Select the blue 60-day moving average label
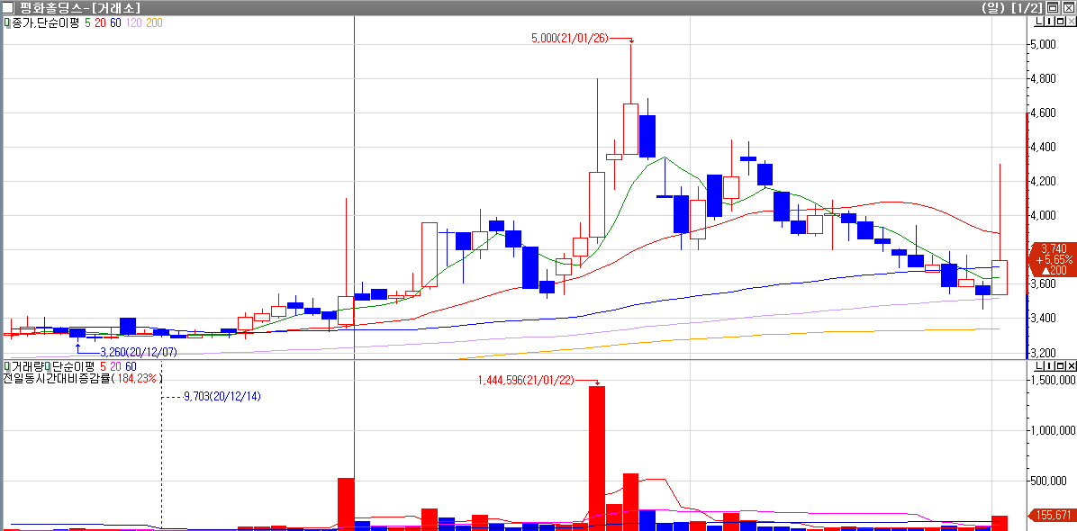This screenshot has height=531, width=1077. click(115, 22)
